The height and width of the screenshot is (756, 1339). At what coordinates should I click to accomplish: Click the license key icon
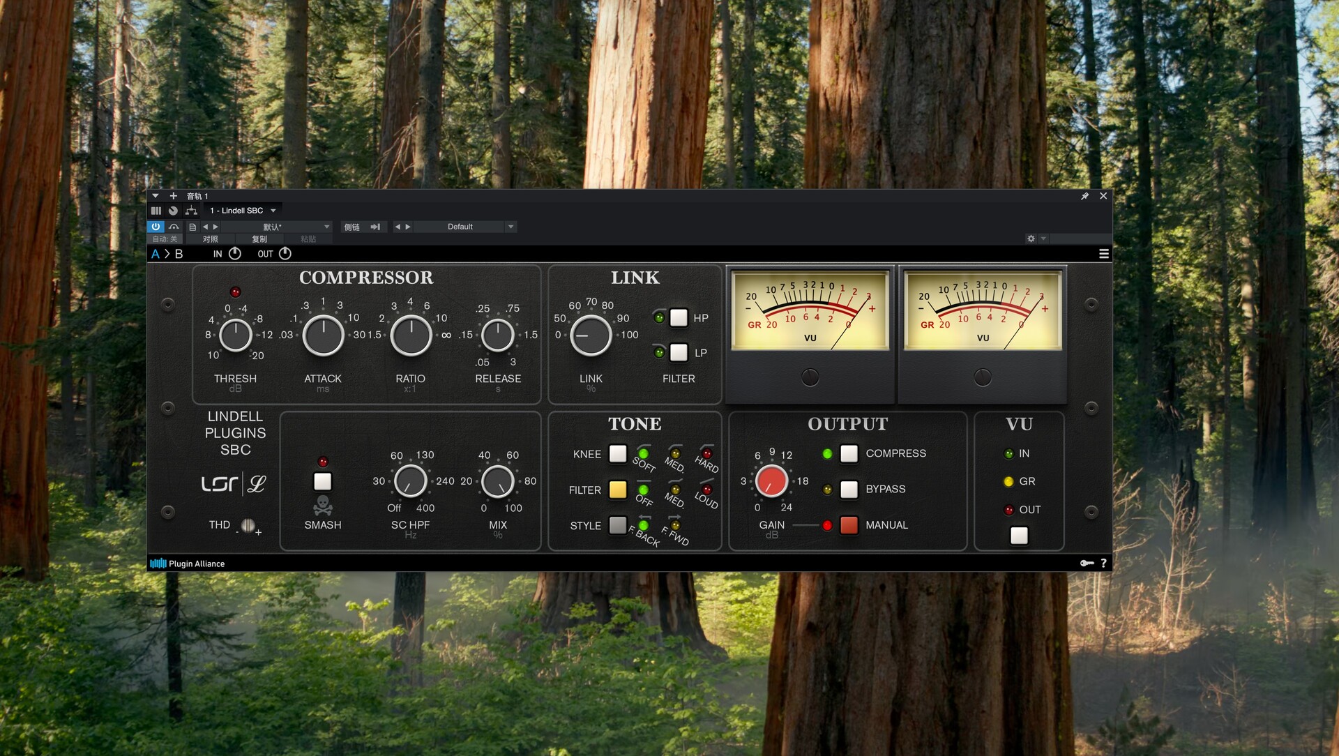click(1087, 564)
